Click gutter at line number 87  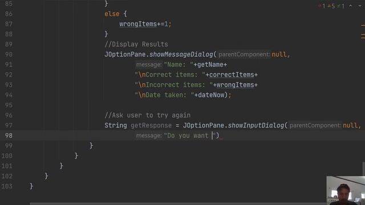coord(9,24)
